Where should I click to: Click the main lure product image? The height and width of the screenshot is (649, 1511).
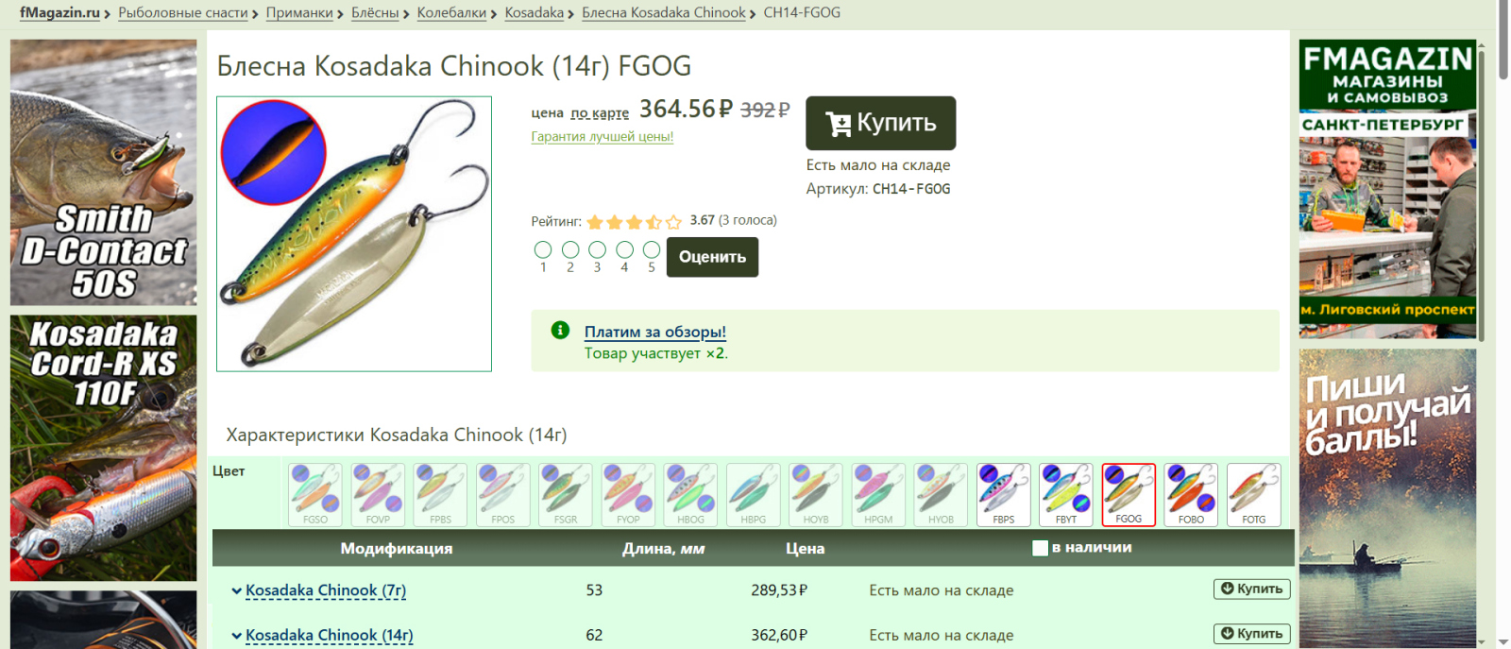354,233
